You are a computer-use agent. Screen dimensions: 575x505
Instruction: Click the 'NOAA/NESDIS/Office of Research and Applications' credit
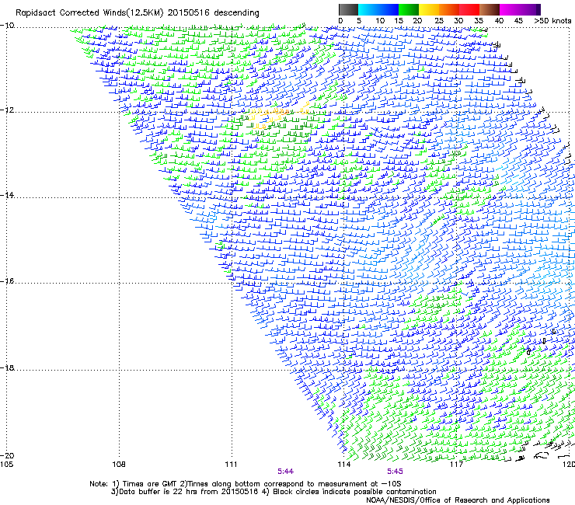pos(458,500)
